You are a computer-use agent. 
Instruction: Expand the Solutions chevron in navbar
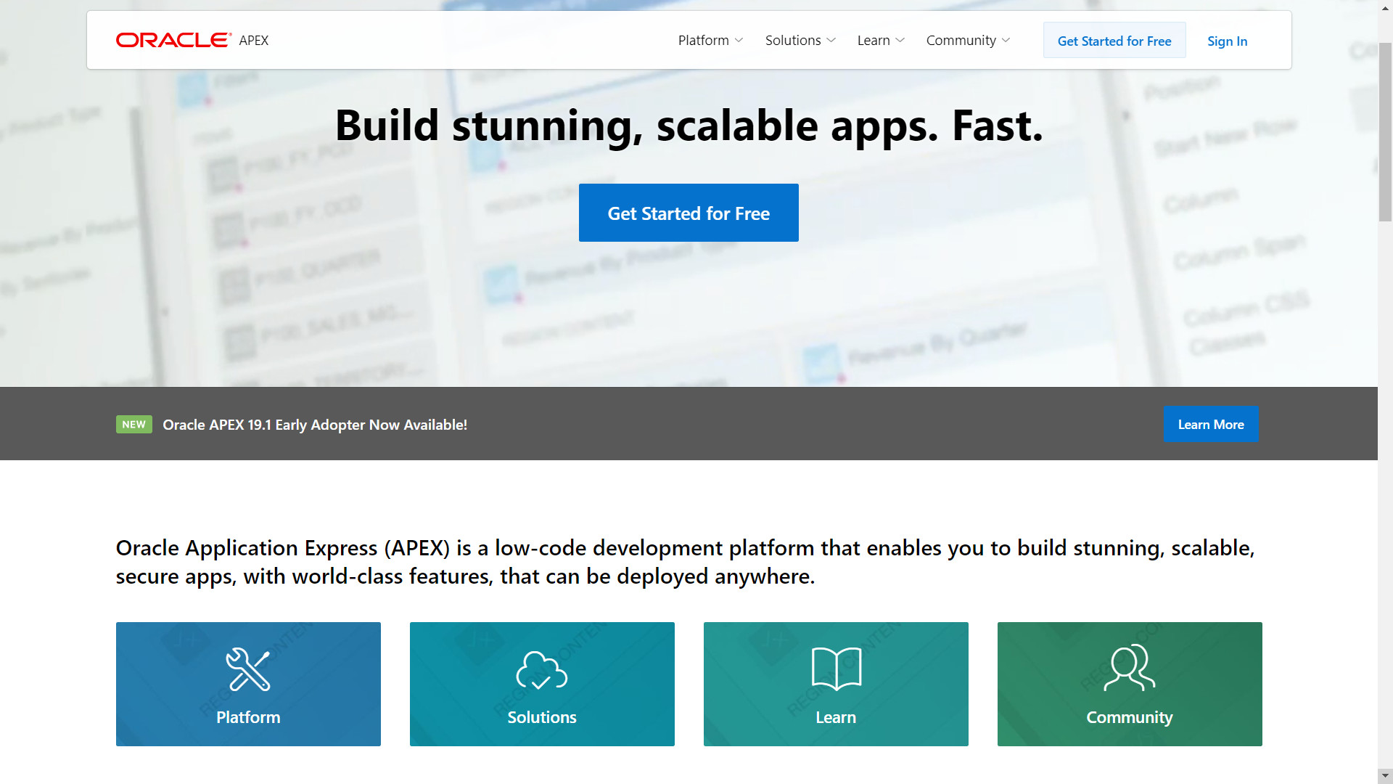coord(831,41)
